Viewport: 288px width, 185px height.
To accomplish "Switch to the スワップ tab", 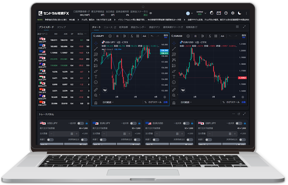I will click(x=61, y=27).
